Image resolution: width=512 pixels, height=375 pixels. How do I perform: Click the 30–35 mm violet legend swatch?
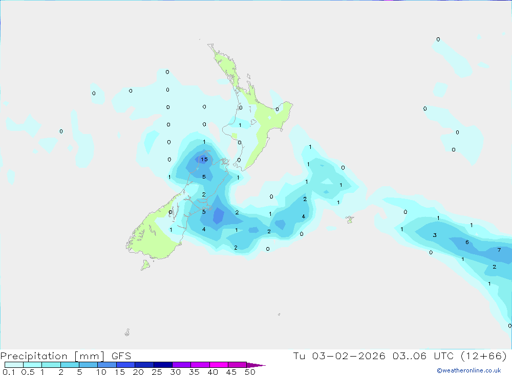(181, 365)
